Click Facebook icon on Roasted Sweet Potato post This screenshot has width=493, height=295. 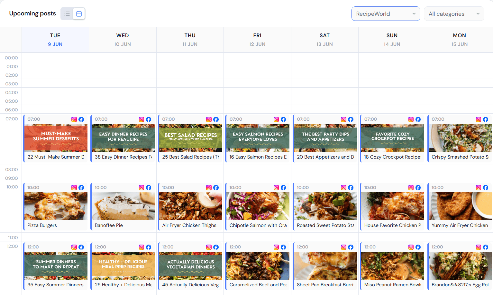(351, 188)
